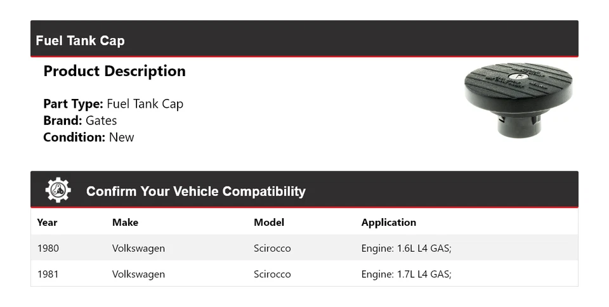
Task: Click the Condition: New text
Action: coord(88,137)
